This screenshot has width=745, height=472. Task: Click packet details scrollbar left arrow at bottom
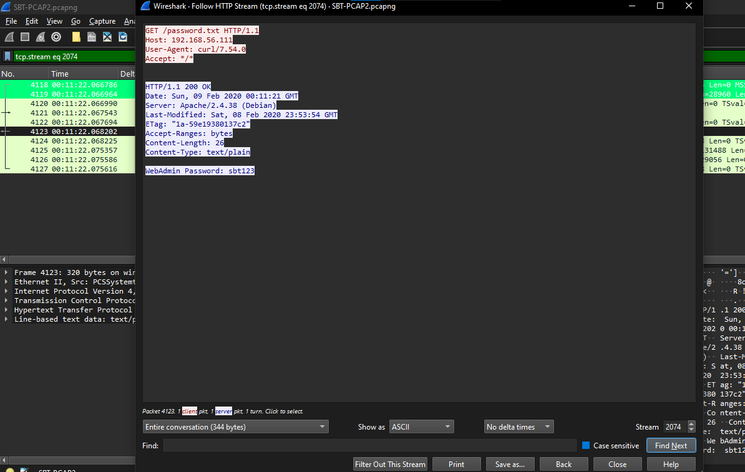[x=4, y=461]
